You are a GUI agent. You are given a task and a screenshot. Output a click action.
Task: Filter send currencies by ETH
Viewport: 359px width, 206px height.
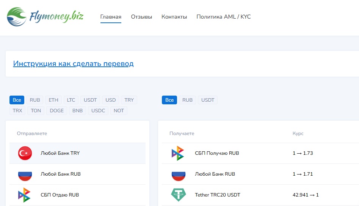53,100
